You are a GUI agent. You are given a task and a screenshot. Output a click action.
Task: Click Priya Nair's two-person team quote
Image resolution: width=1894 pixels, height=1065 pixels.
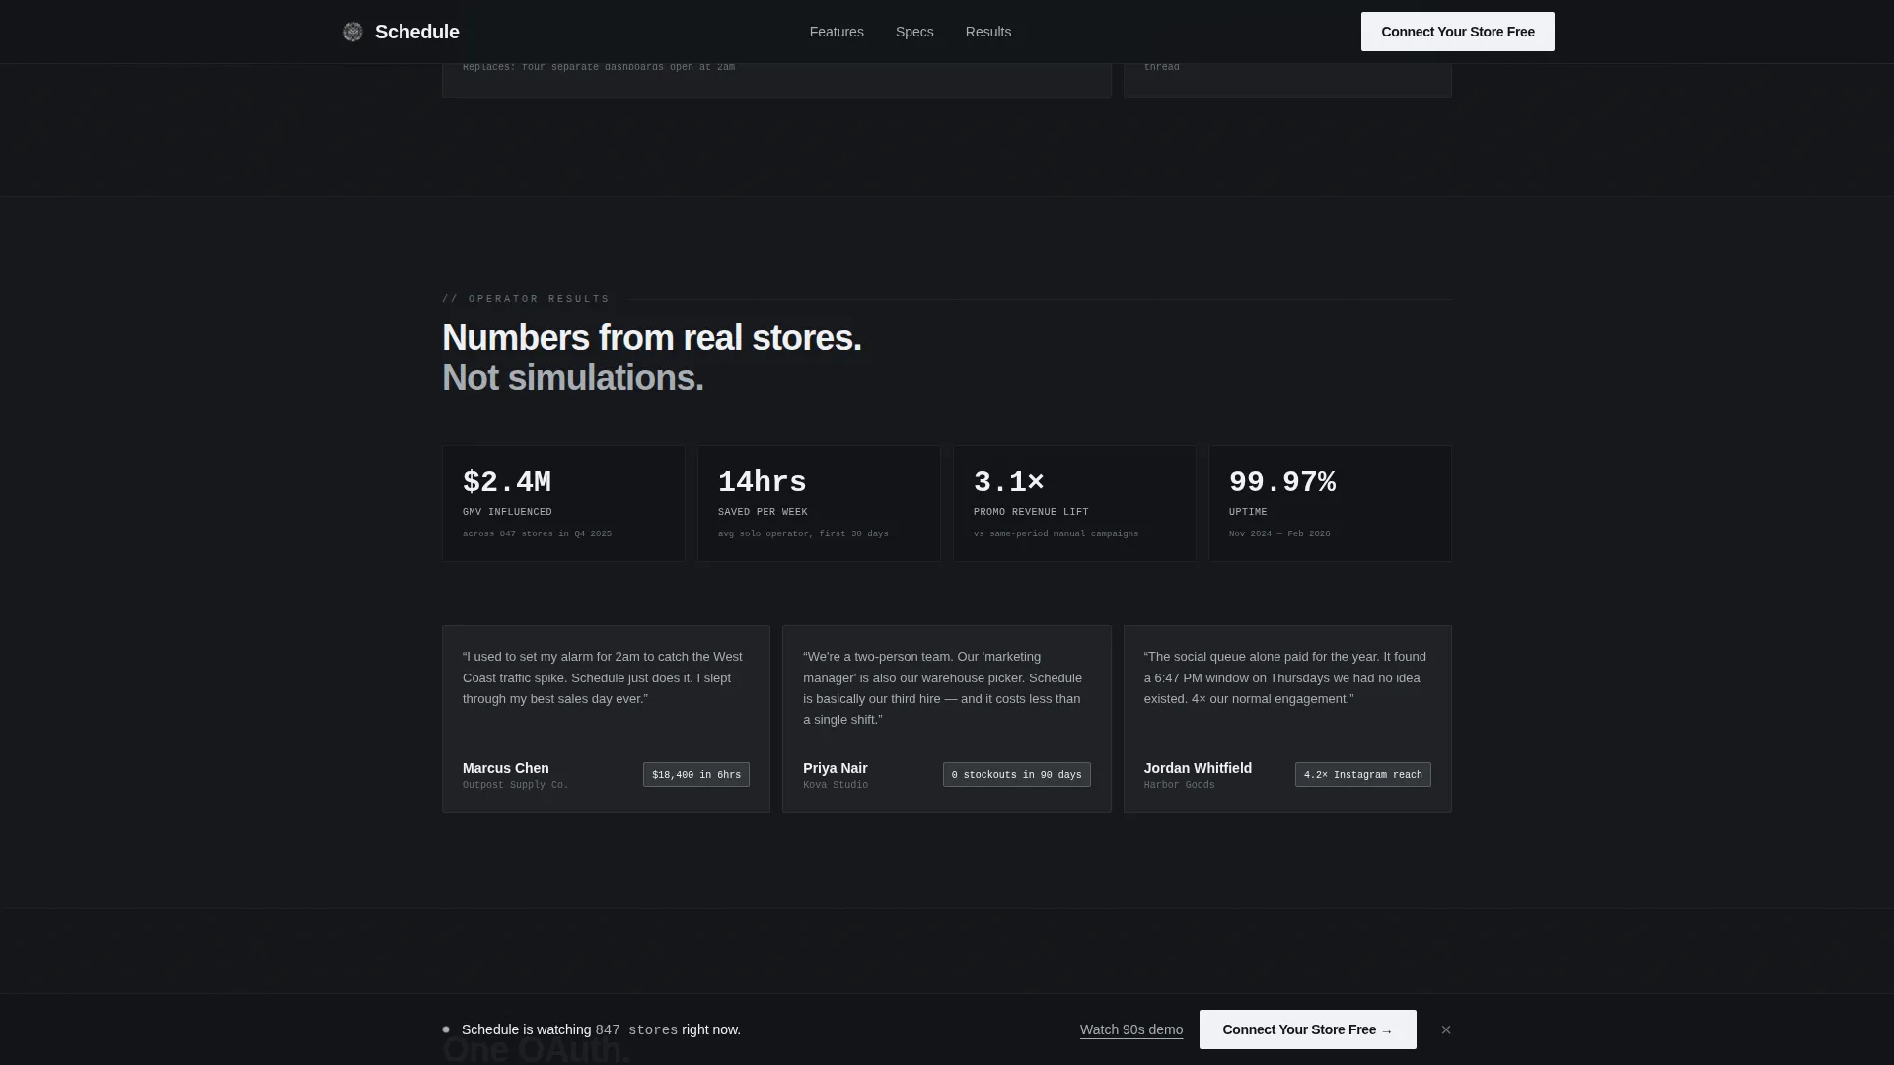(x=943, y=688)
